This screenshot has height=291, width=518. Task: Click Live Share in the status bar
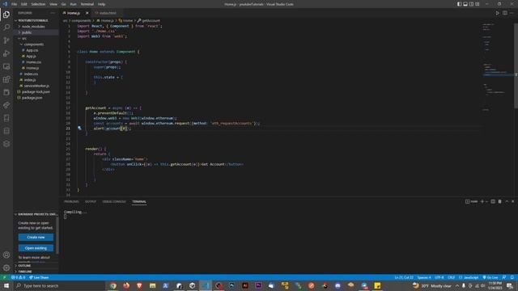[39, 277]
